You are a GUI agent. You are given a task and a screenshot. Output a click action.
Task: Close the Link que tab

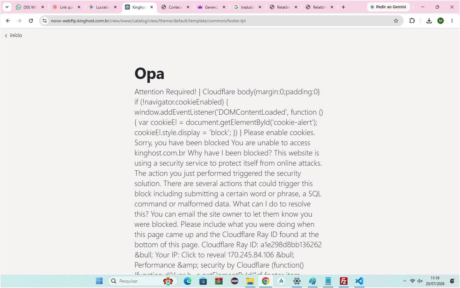(79, 7)
